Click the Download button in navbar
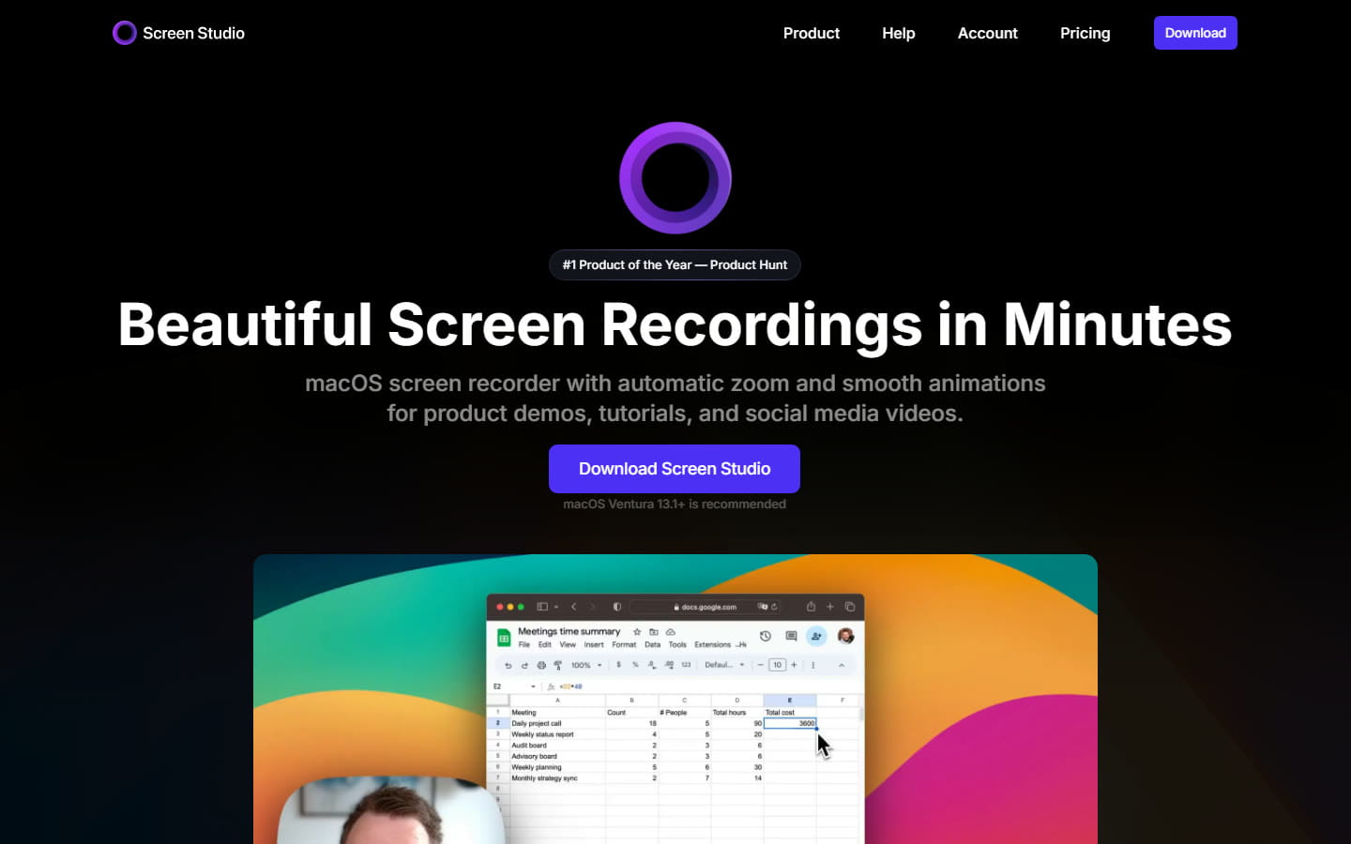The height and width of the screenshot is (844, 1351). coord(1195,33)
